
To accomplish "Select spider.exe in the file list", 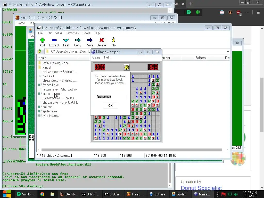I will click(48, 111).
